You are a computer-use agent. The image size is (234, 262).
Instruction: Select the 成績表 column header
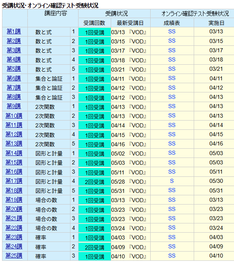point(172,23)
